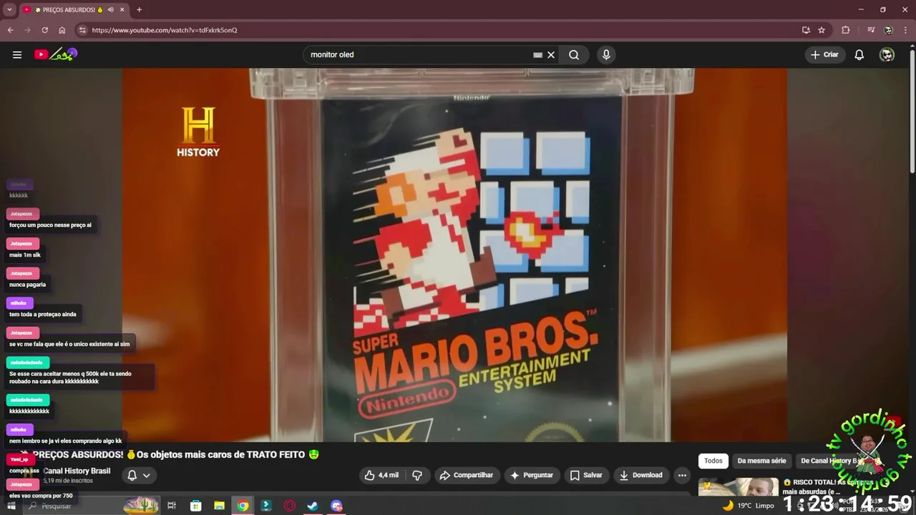The height and width of the screenshot is (515, 916).
Task: Go to YouTube home via logo
Action: click(x=55, y=54)
